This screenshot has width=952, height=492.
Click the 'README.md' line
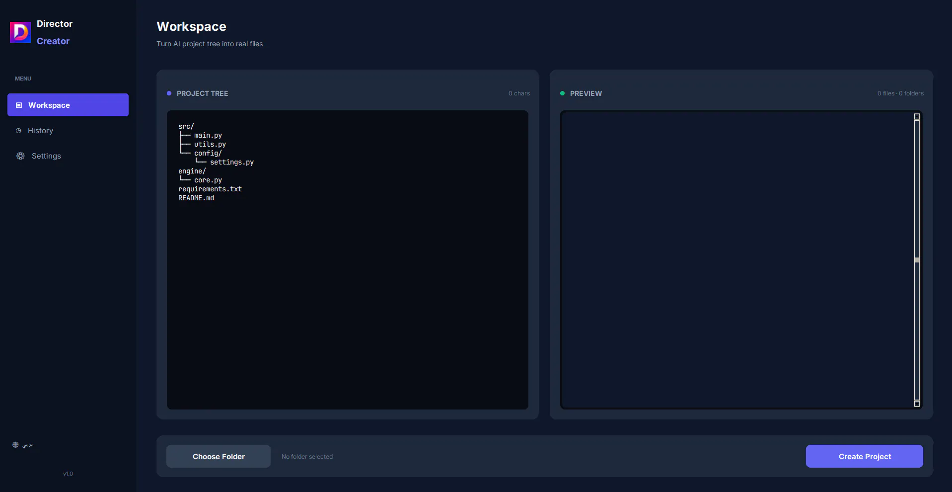click(196, 198)
